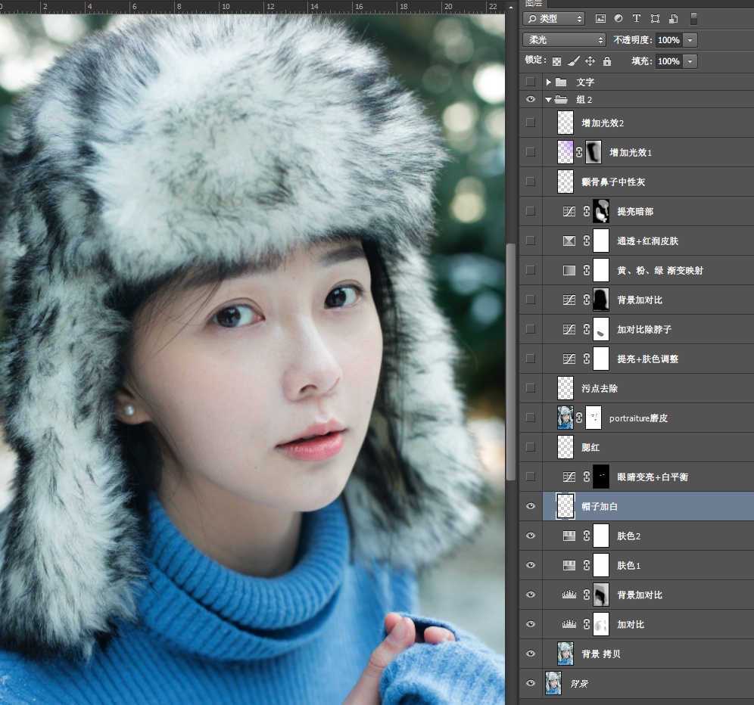Select the 增加光效1 layer mask thumbnail
Image resolution: width=754 pixels, height=705 pixels.
[594, 152]
